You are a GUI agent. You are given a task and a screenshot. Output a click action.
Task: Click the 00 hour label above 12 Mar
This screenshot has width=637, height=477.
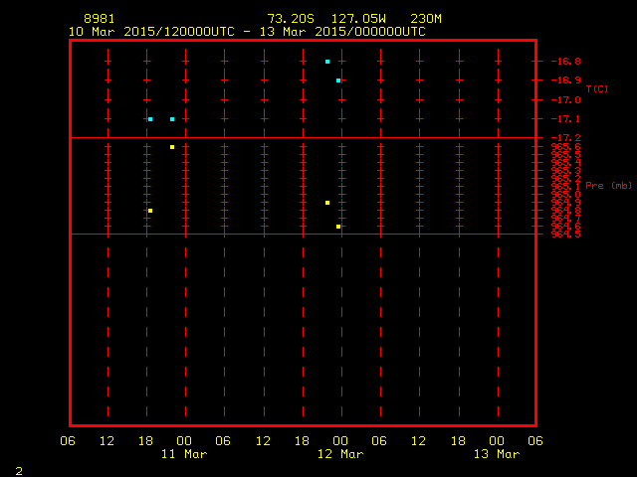(340, 441)
